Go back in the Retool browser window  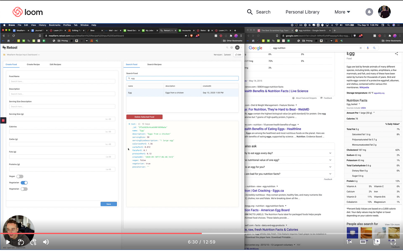coord(4,36)
